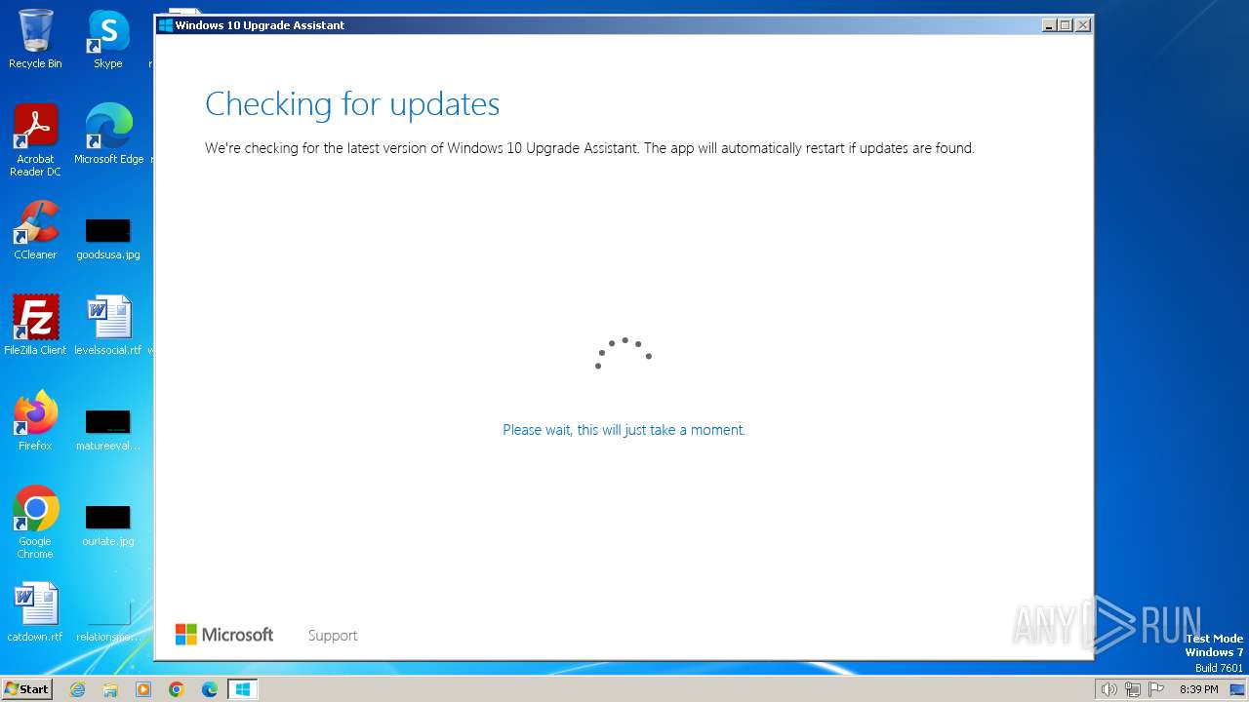The image size is (1249, 702).
Task: Select levelssocial.rtf document on desktop
Action: click(108, 325)
